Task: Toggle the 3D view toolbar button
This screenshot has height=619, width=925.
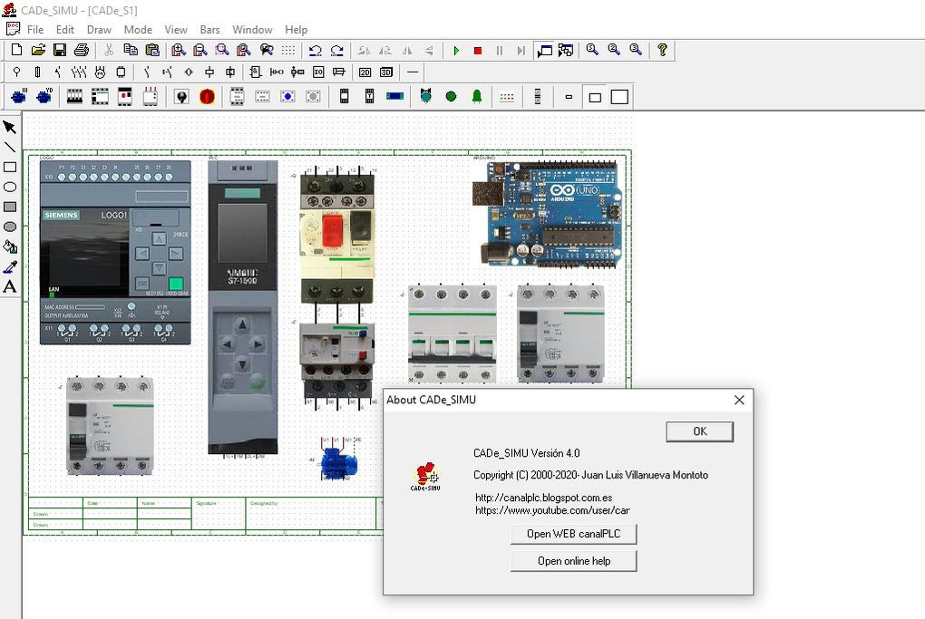Action: (386, 73)
